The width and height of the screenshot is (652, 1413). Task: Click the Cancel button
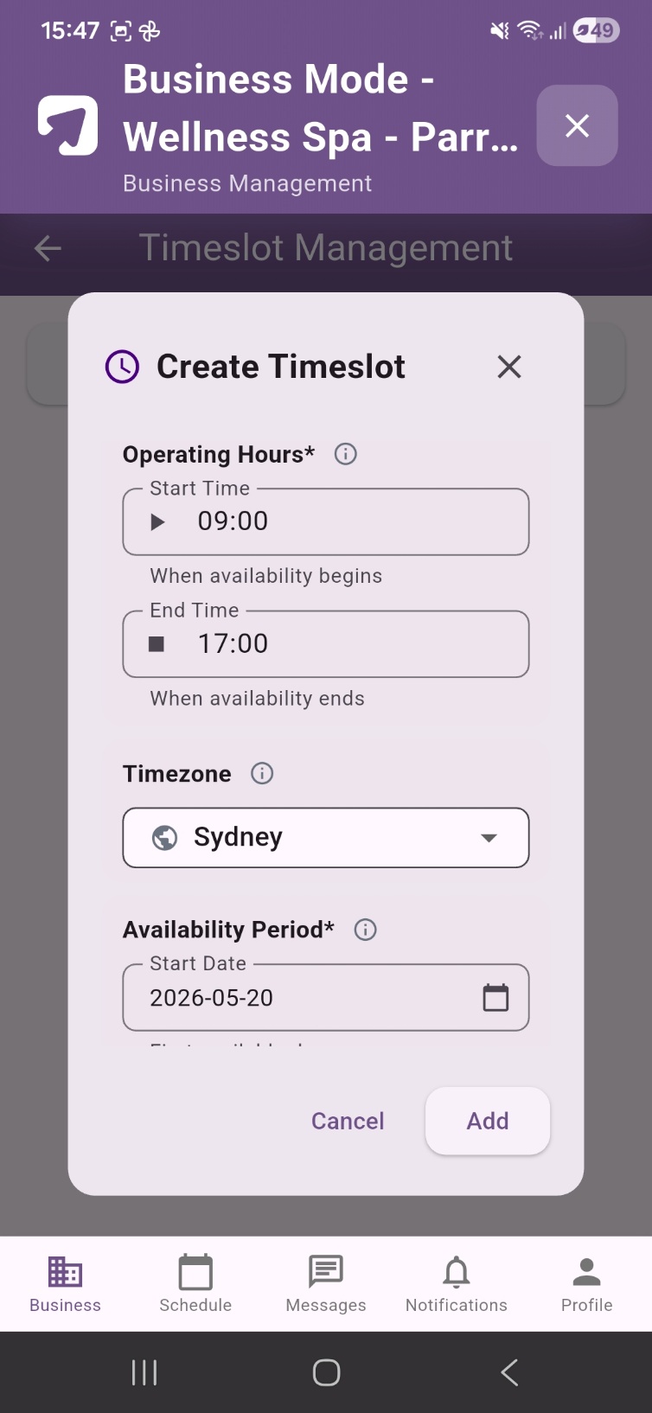pyautogui.click(x=348, y=1121)
